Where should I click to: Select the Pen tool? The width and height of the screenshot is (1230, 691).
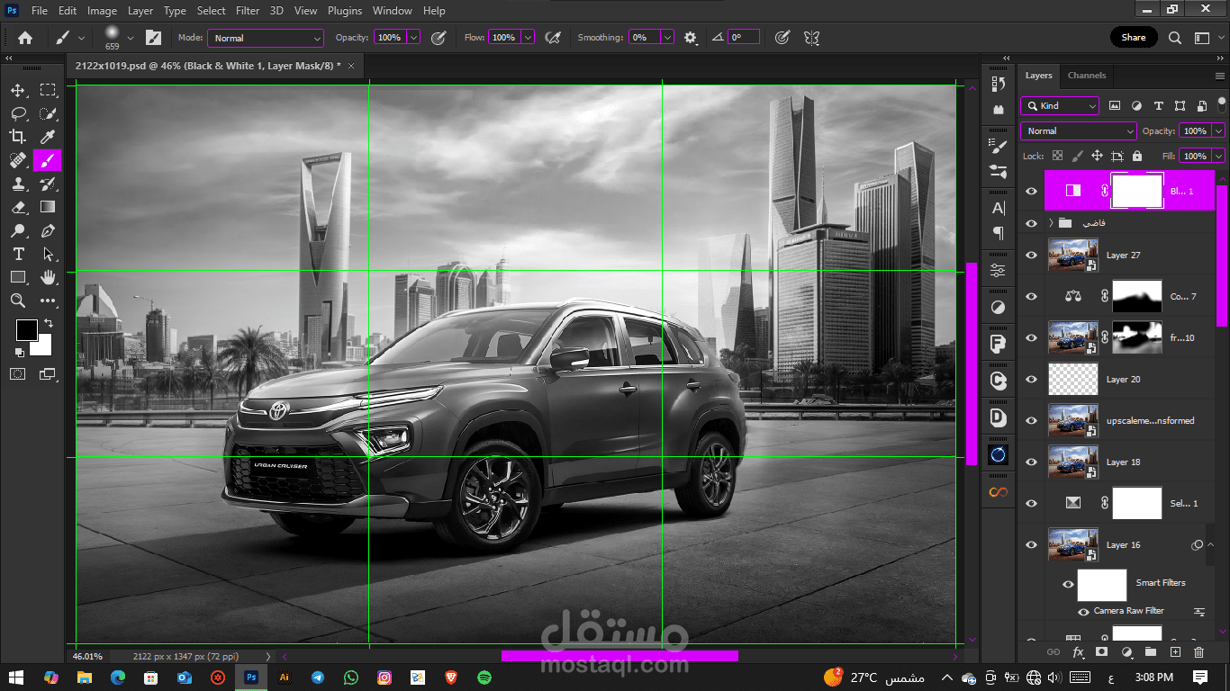pos(48,230)
